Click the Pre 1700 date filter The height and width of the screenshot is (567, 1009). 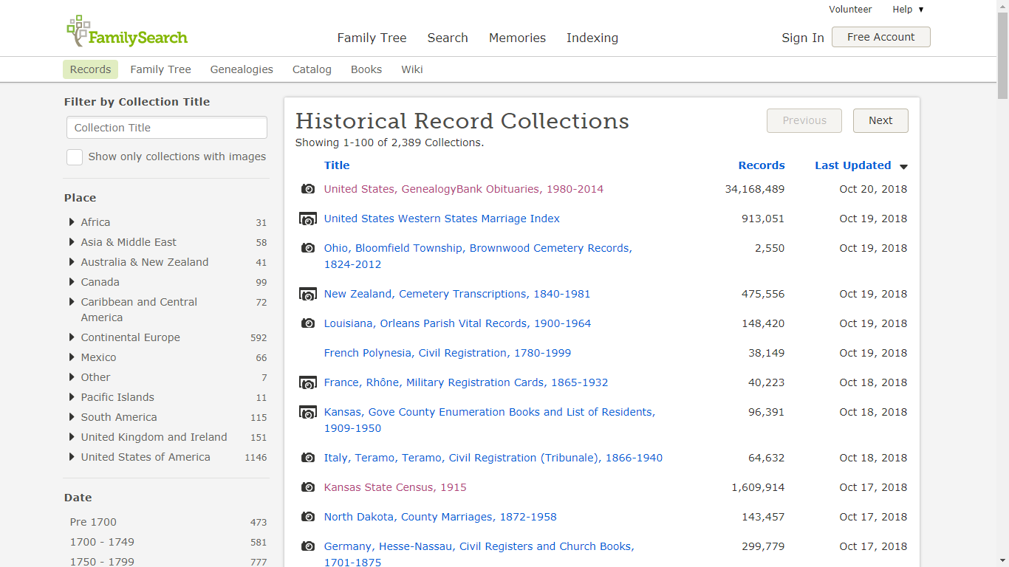pyautogui.click(x=93, y=522)
